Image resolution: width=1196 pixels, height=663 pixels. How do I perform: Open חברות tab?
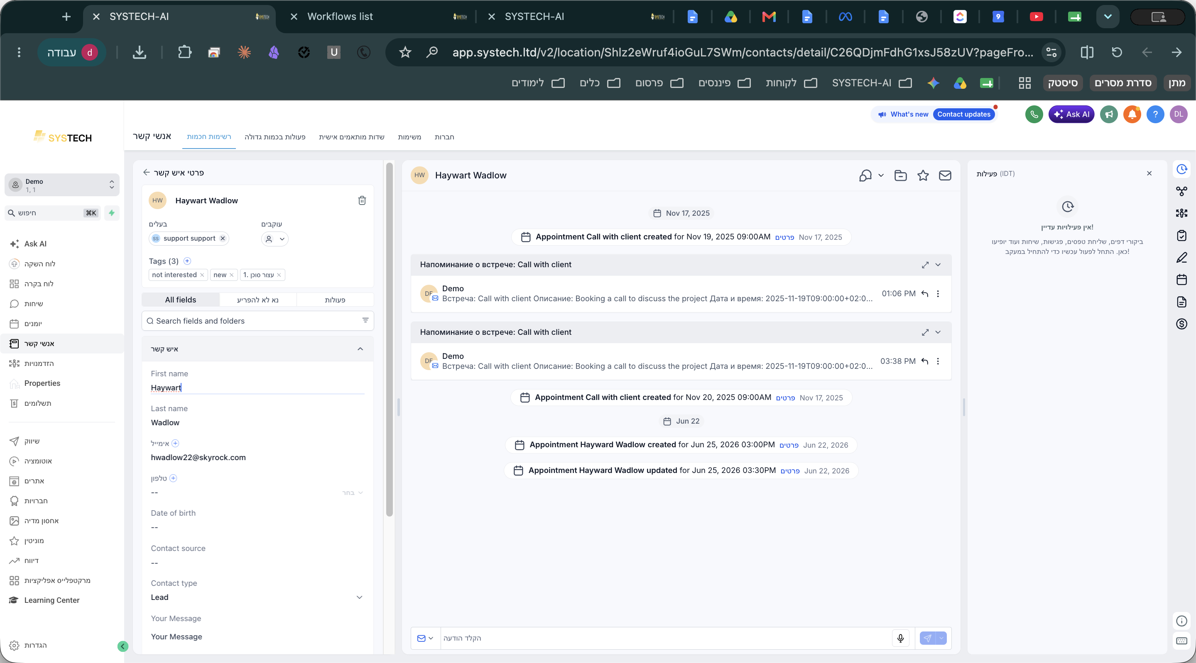click(444, 137)
